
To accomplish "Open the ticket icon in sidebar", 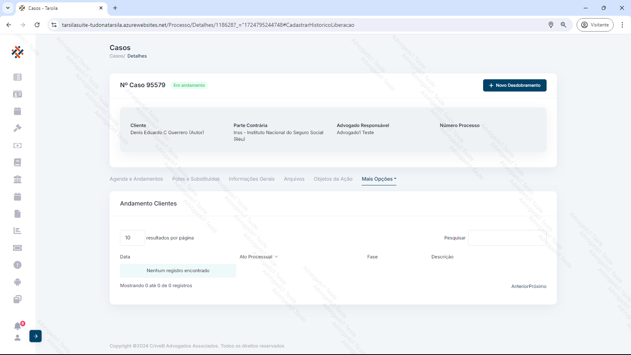I will click(17, 248).
